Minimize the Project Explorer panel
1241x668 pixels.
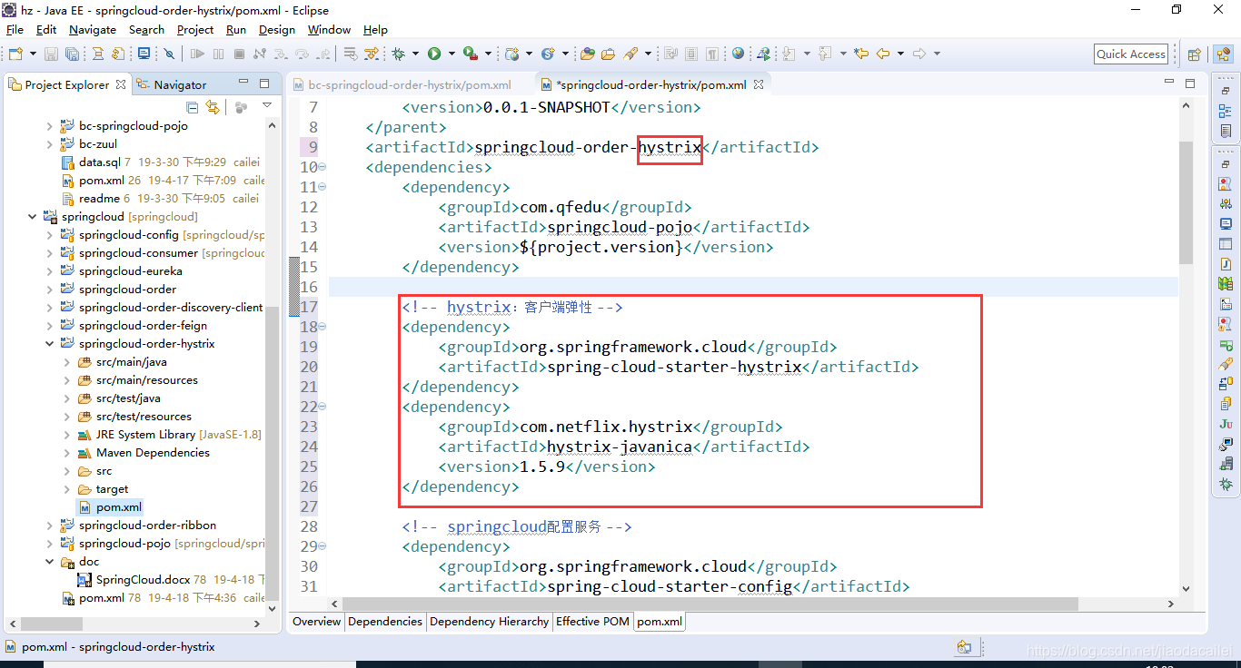(x=243, y=83)
